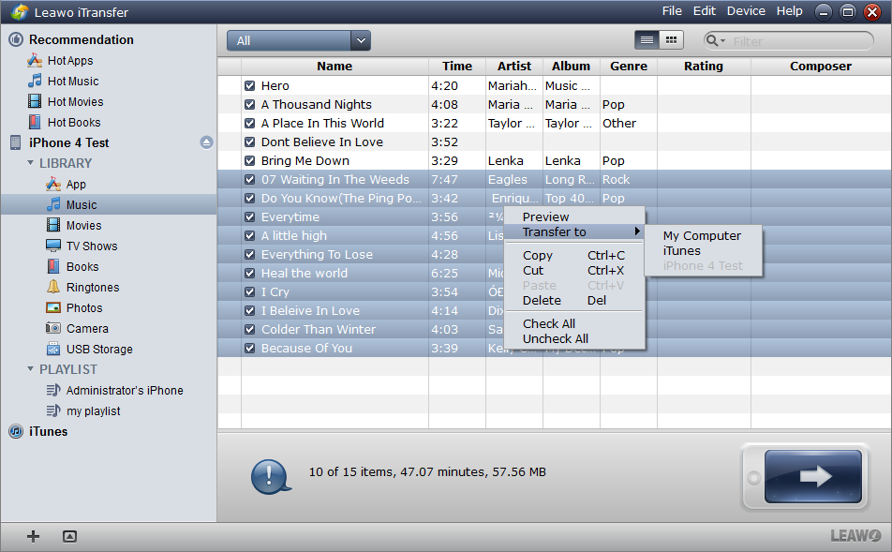Click the blue transfer arrow button

point(813,476)
